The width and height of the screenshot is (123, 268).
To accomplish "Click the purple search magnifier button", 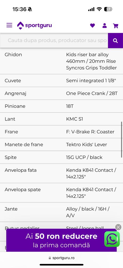I will (x=115, y=41).
